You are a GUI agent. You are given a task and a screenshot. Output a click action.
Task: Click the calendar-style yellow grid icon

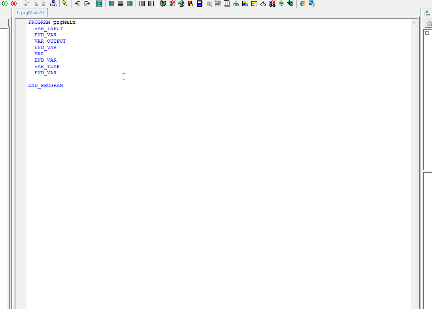click(x=254, y=4)
